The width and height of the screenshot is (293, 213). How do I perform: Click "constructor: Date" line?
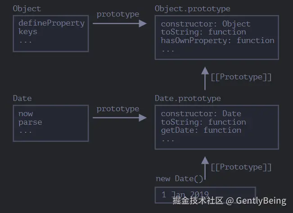[201, 113]
